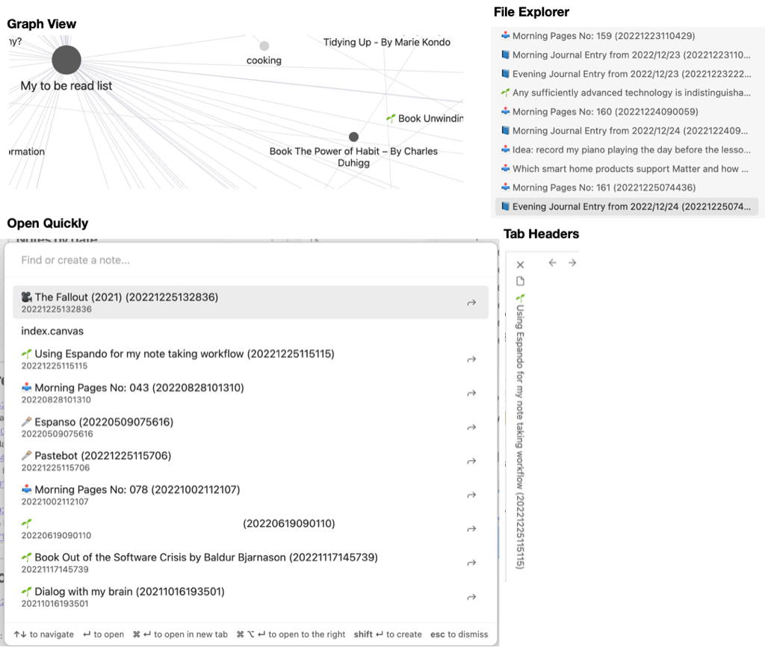Click the back arrow in tab header
The width and height of the screenshot is (765, 647).
(552, 263)
